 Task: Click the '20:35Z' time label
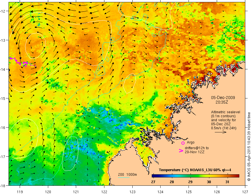point(222,102)
